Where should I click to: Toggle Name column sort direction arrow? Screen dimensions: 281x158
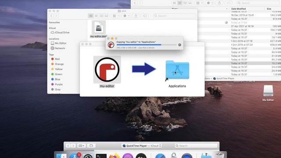[x=227, y=9]
